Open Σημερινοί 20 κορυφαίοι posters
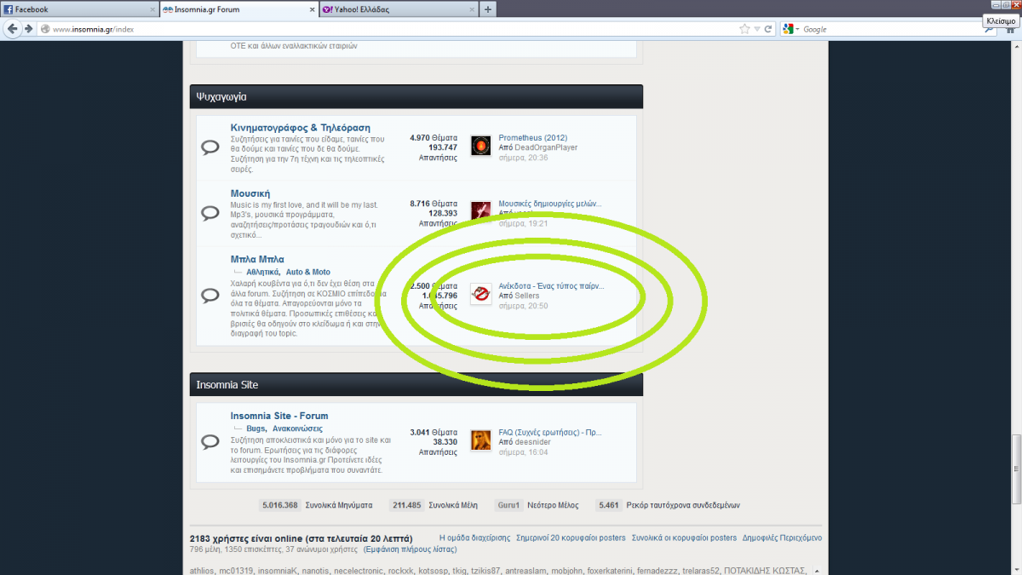The width and height of the screenshot is (1022, 575). pos(571,538)
